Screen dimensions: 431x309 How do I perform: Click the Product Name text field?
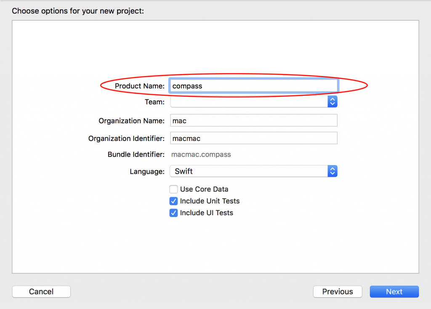coord(253,86)
